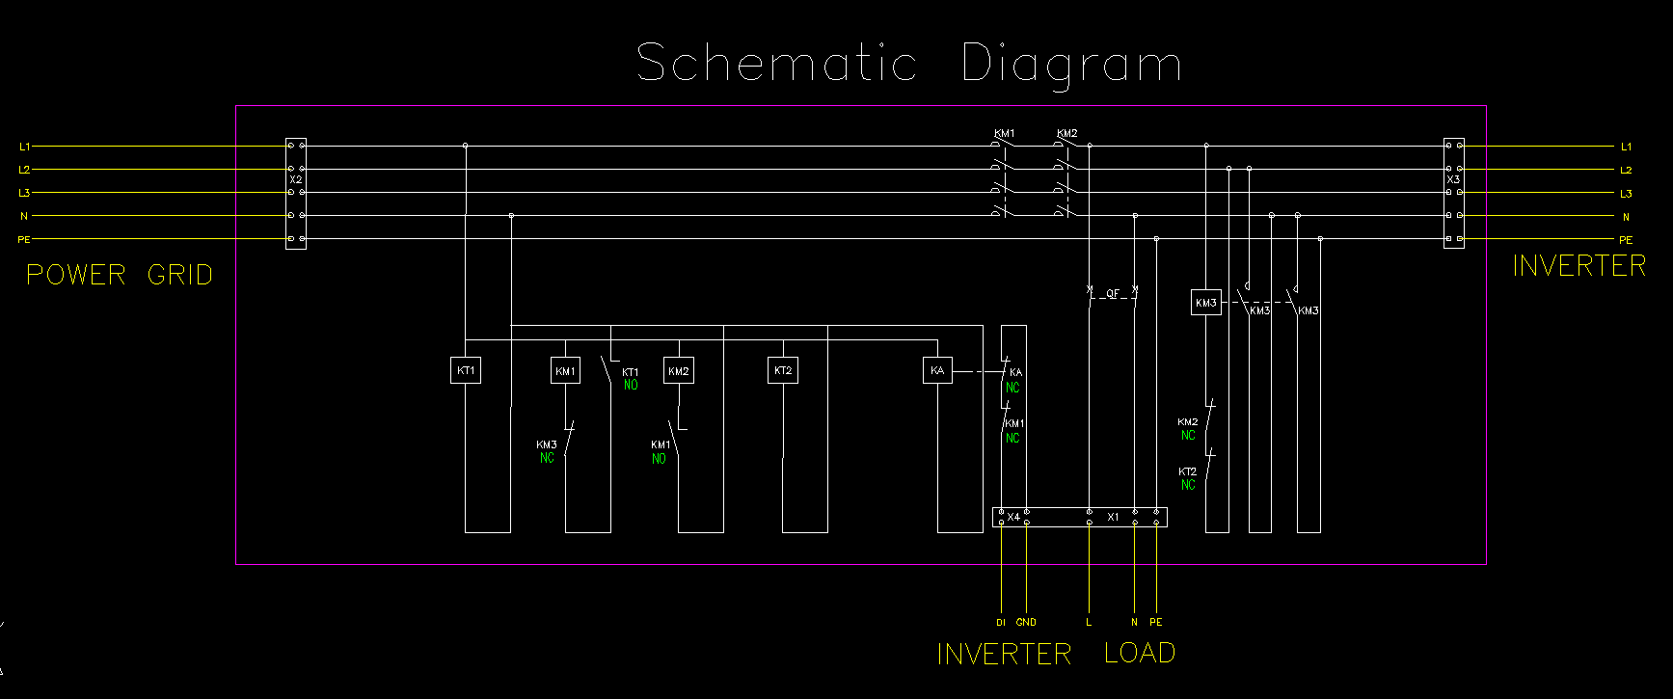Select the "Schematic Diagram" title text
This screenshot has width=1673, height=699.
tap(909, 64)
